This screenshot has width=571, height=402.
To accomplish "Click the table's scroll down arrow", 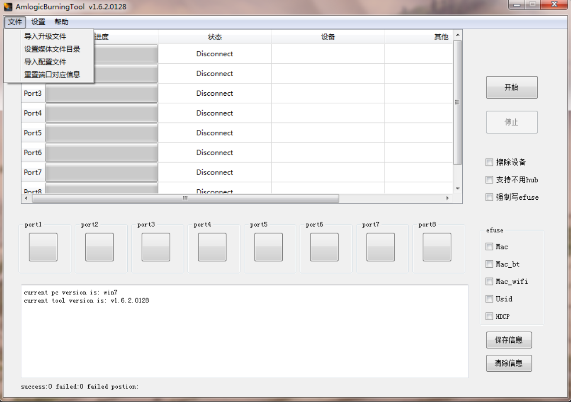I will tap(458, 189).
